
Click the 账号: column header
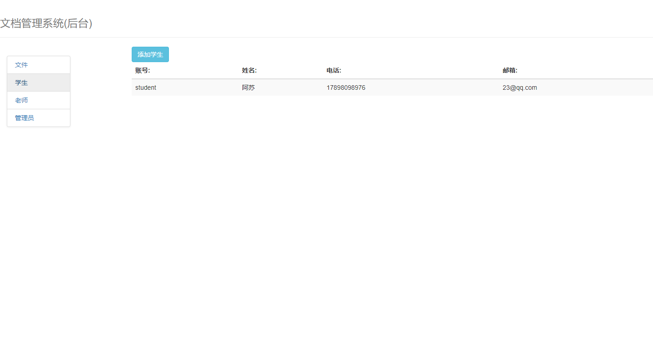coord(143,70)
